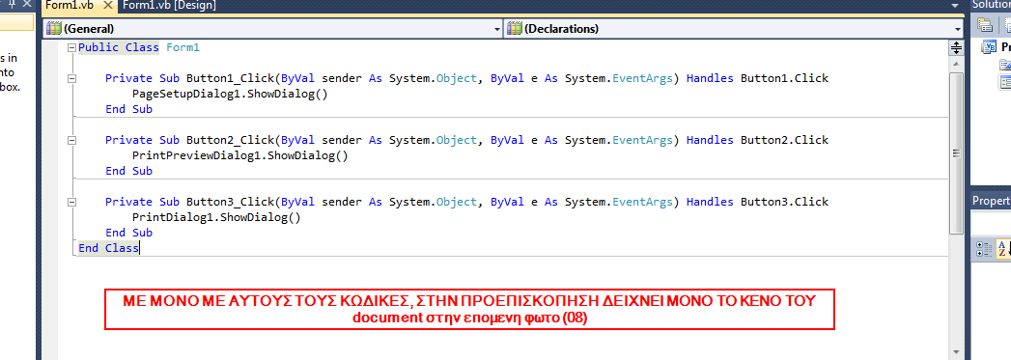Place cursor on the PrintPreviewDialog1.ShowDialog() line
This screenshot has height=360, width=1011.
(x=239, y=155)
